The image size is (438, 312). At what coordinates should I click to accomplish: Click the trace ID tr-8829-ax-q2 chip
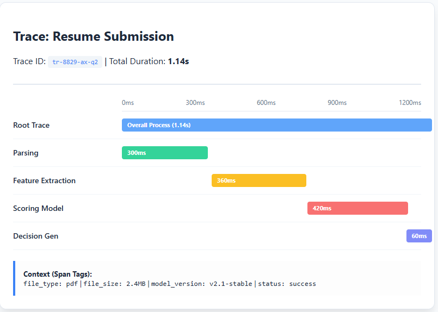tap(75, 62)
